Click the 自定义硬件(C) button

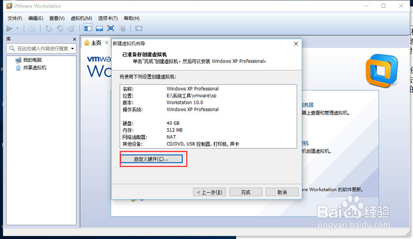point(153,159)
